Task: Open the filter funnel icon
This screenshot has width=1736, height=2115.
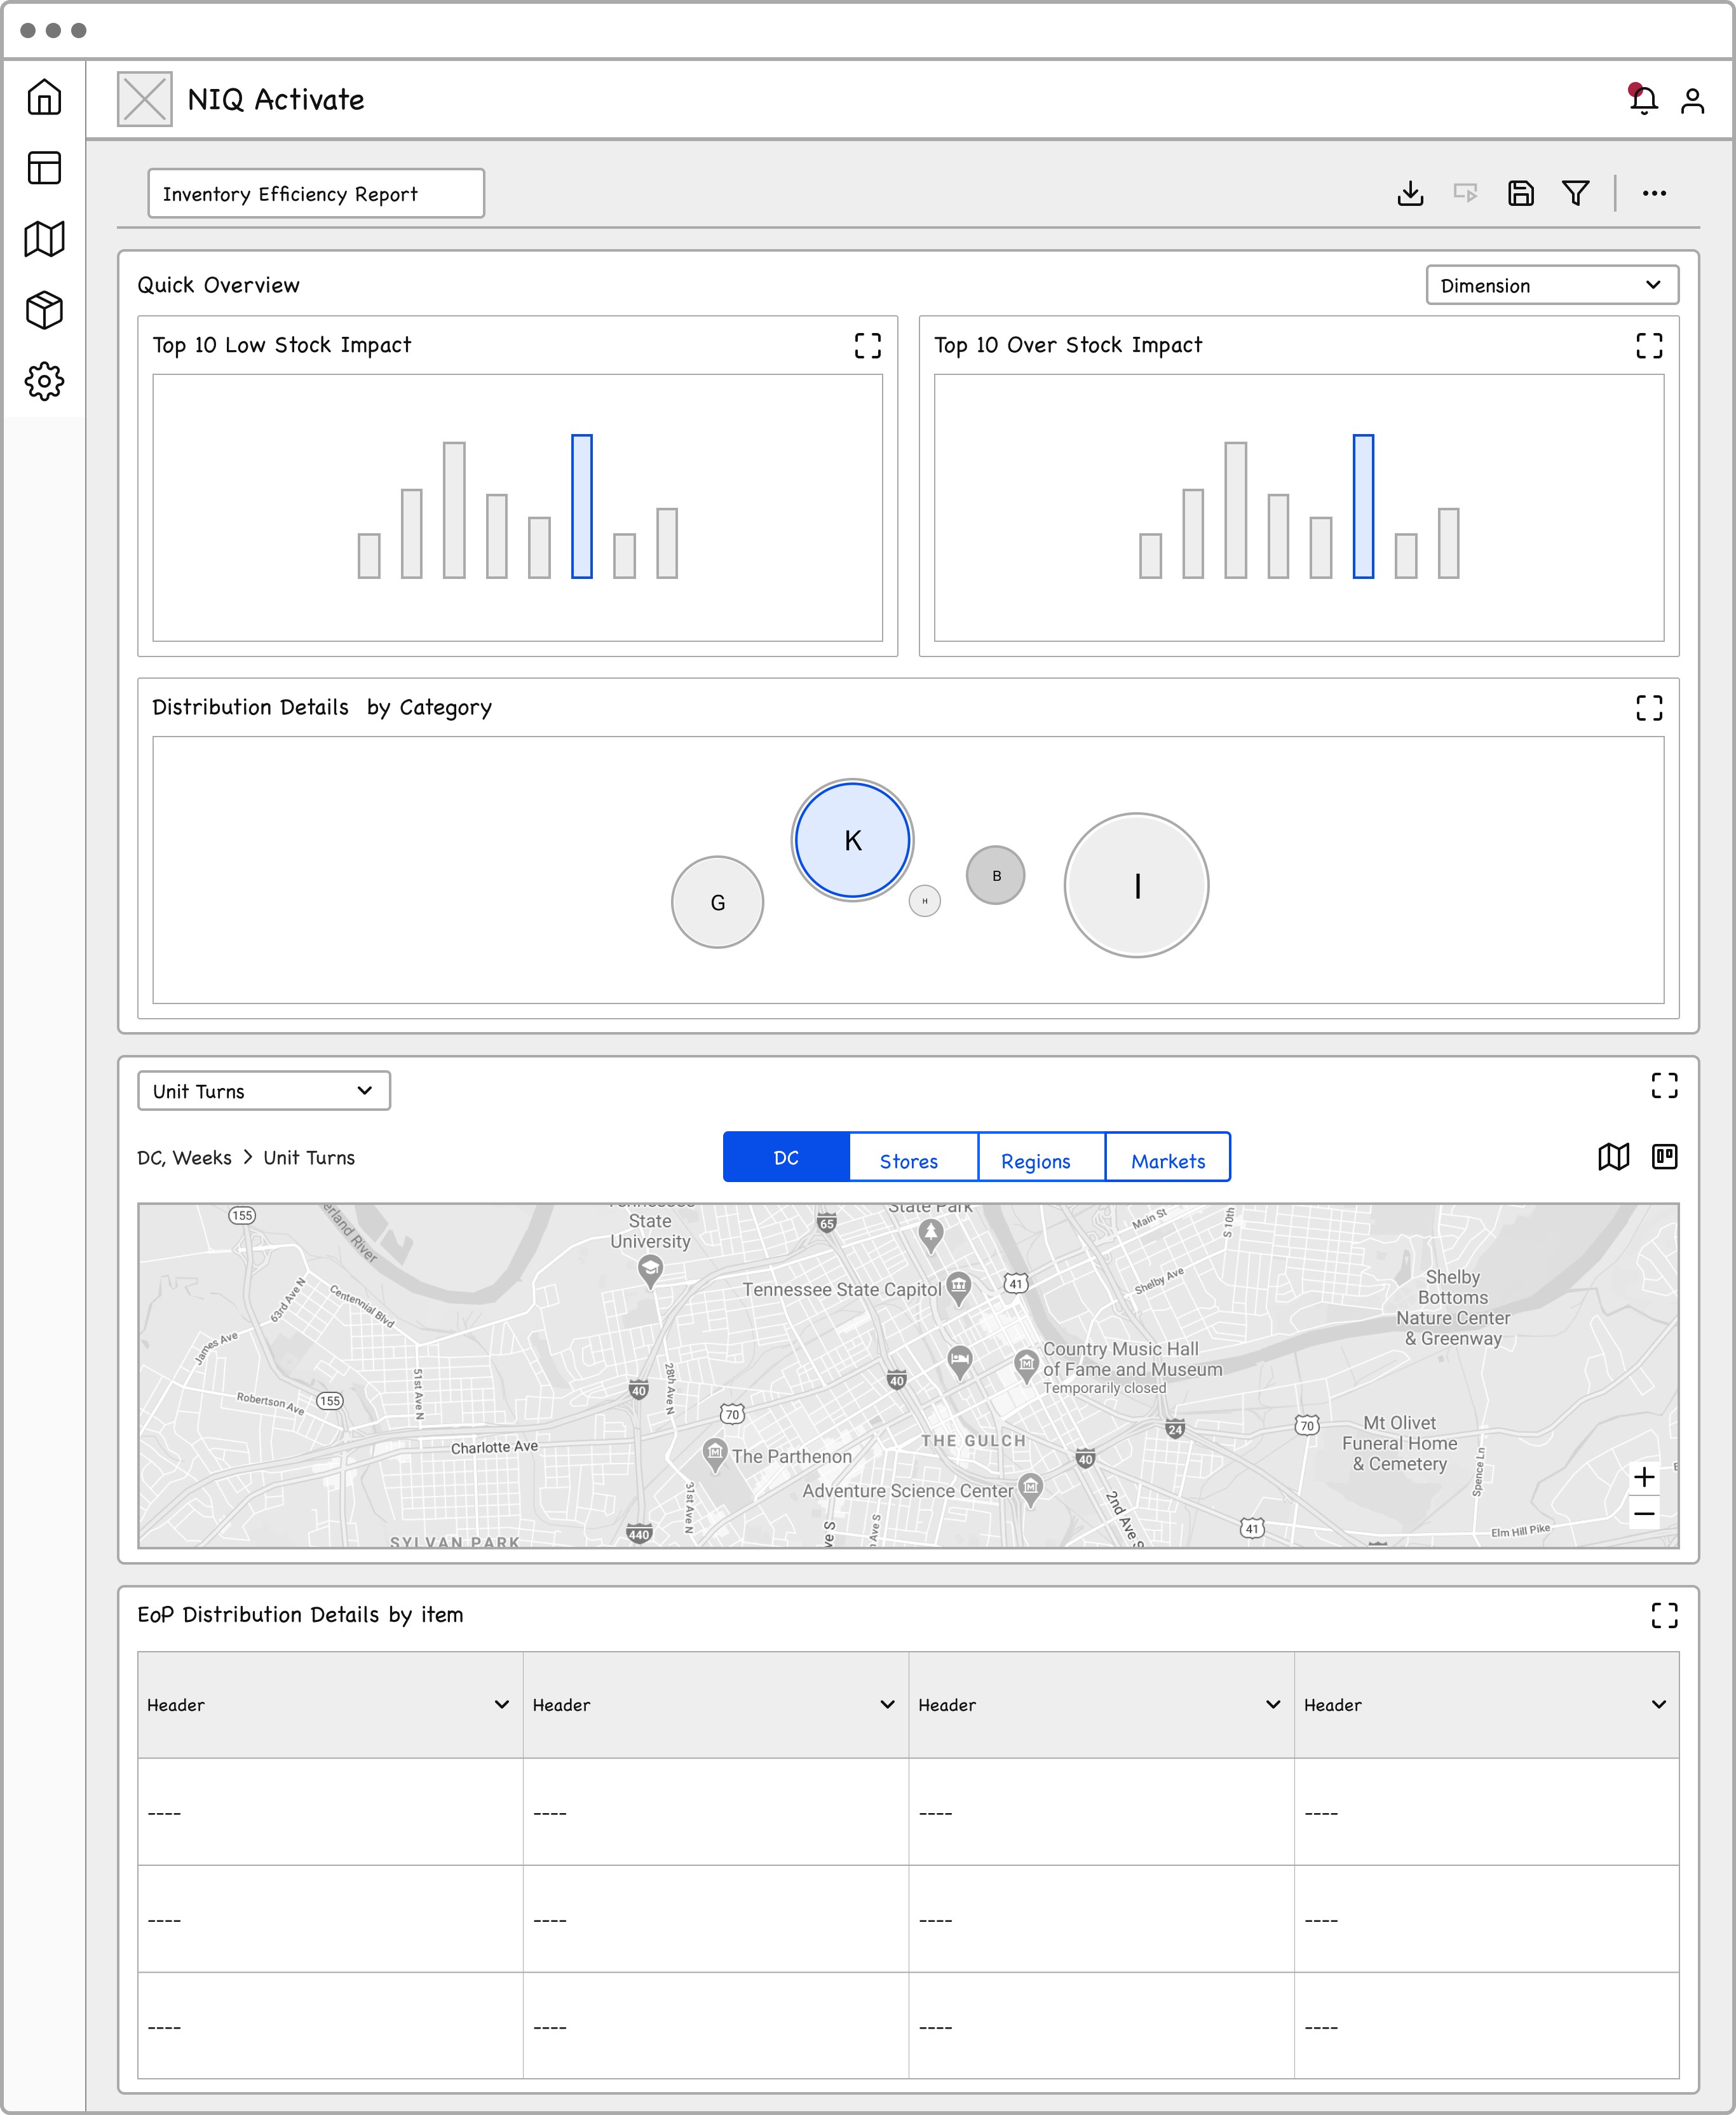Action: click(x=1575, y=193)
